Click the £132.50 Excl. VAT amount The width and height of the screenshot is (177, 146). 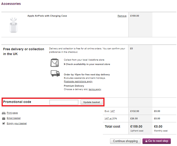tap(135, 111)
